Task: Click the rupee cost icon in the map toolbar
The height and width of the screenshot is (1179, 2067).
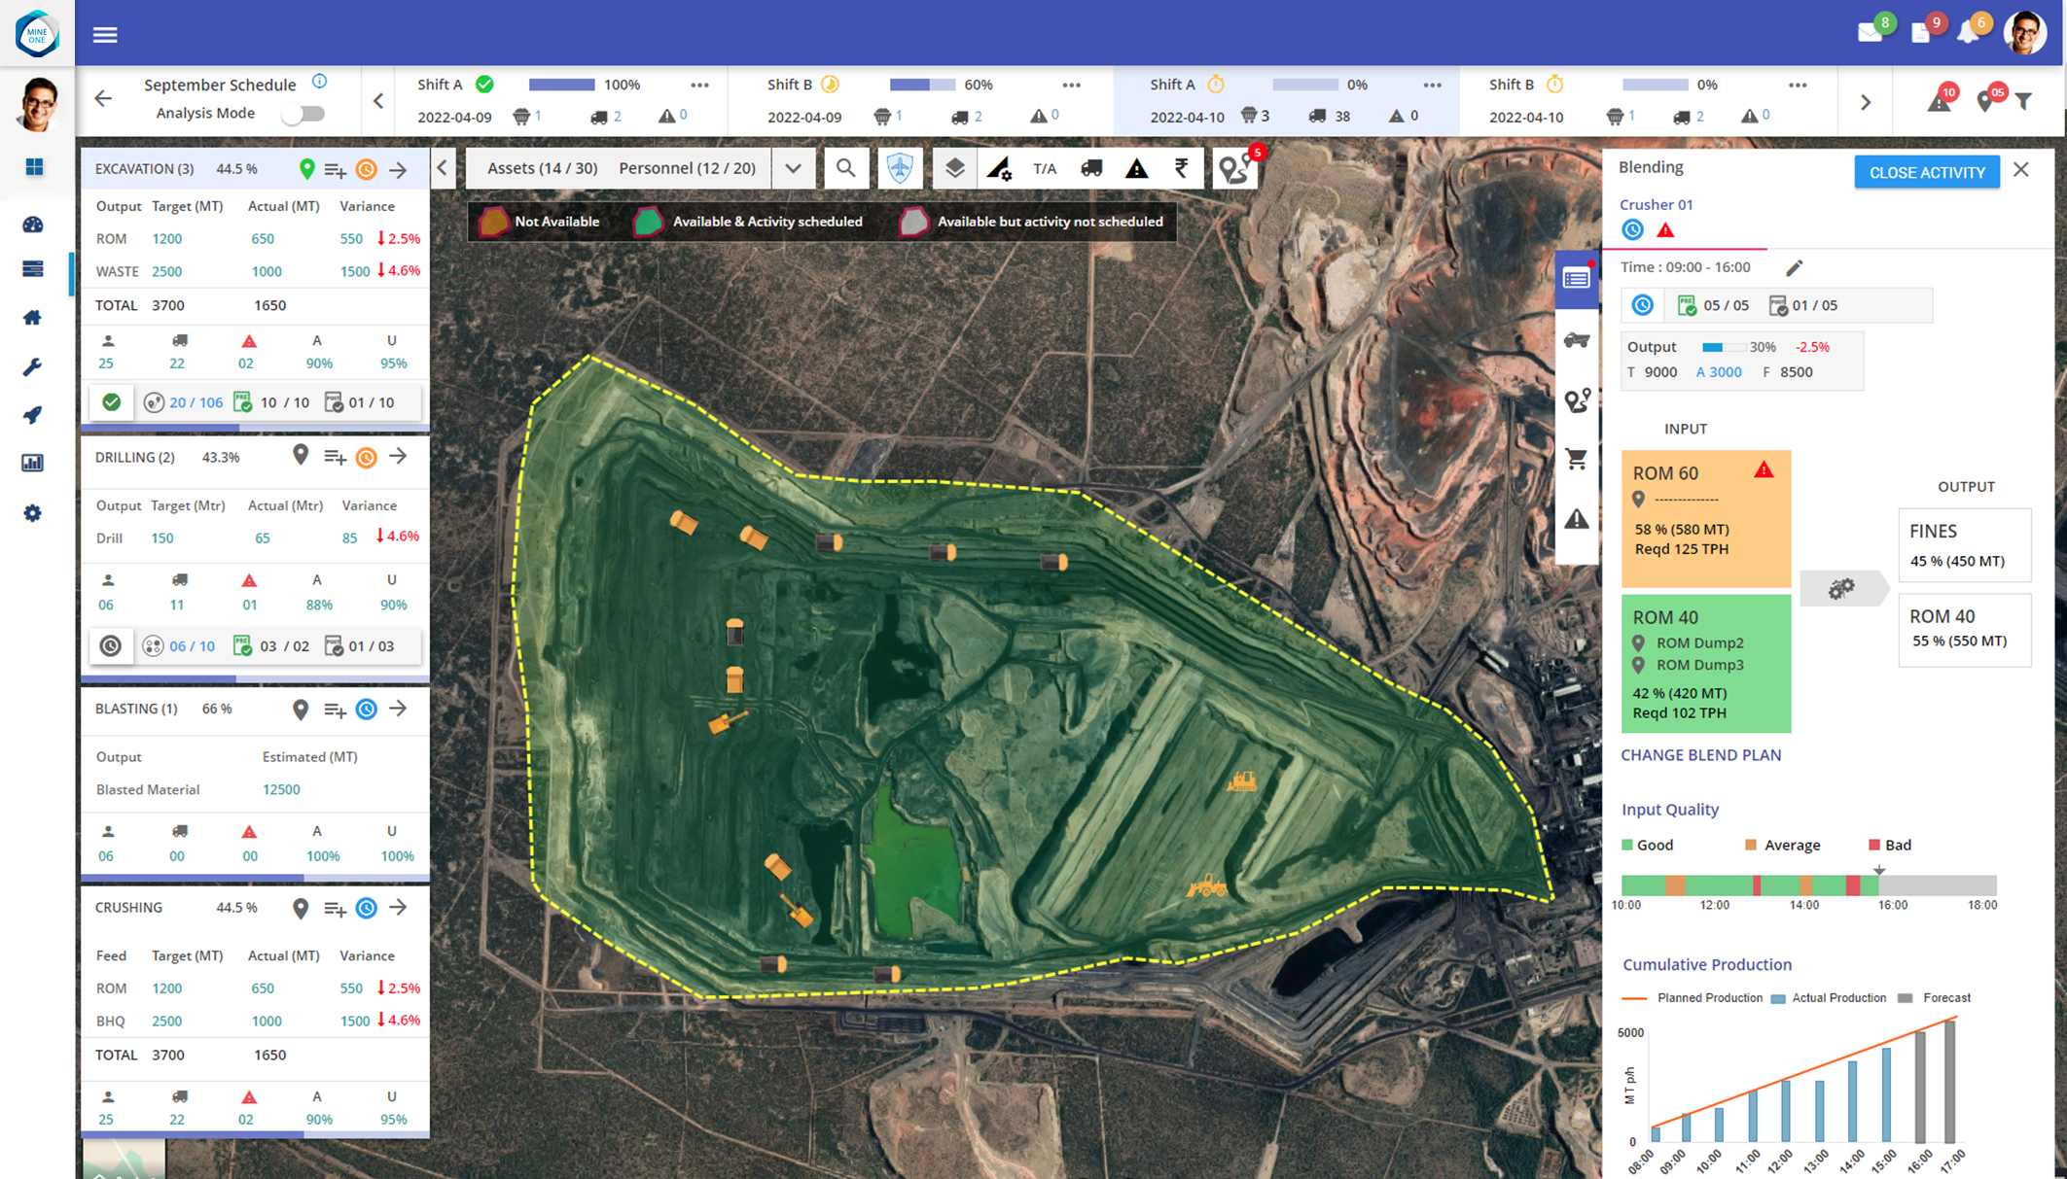Action: [x=1181, y=168]
